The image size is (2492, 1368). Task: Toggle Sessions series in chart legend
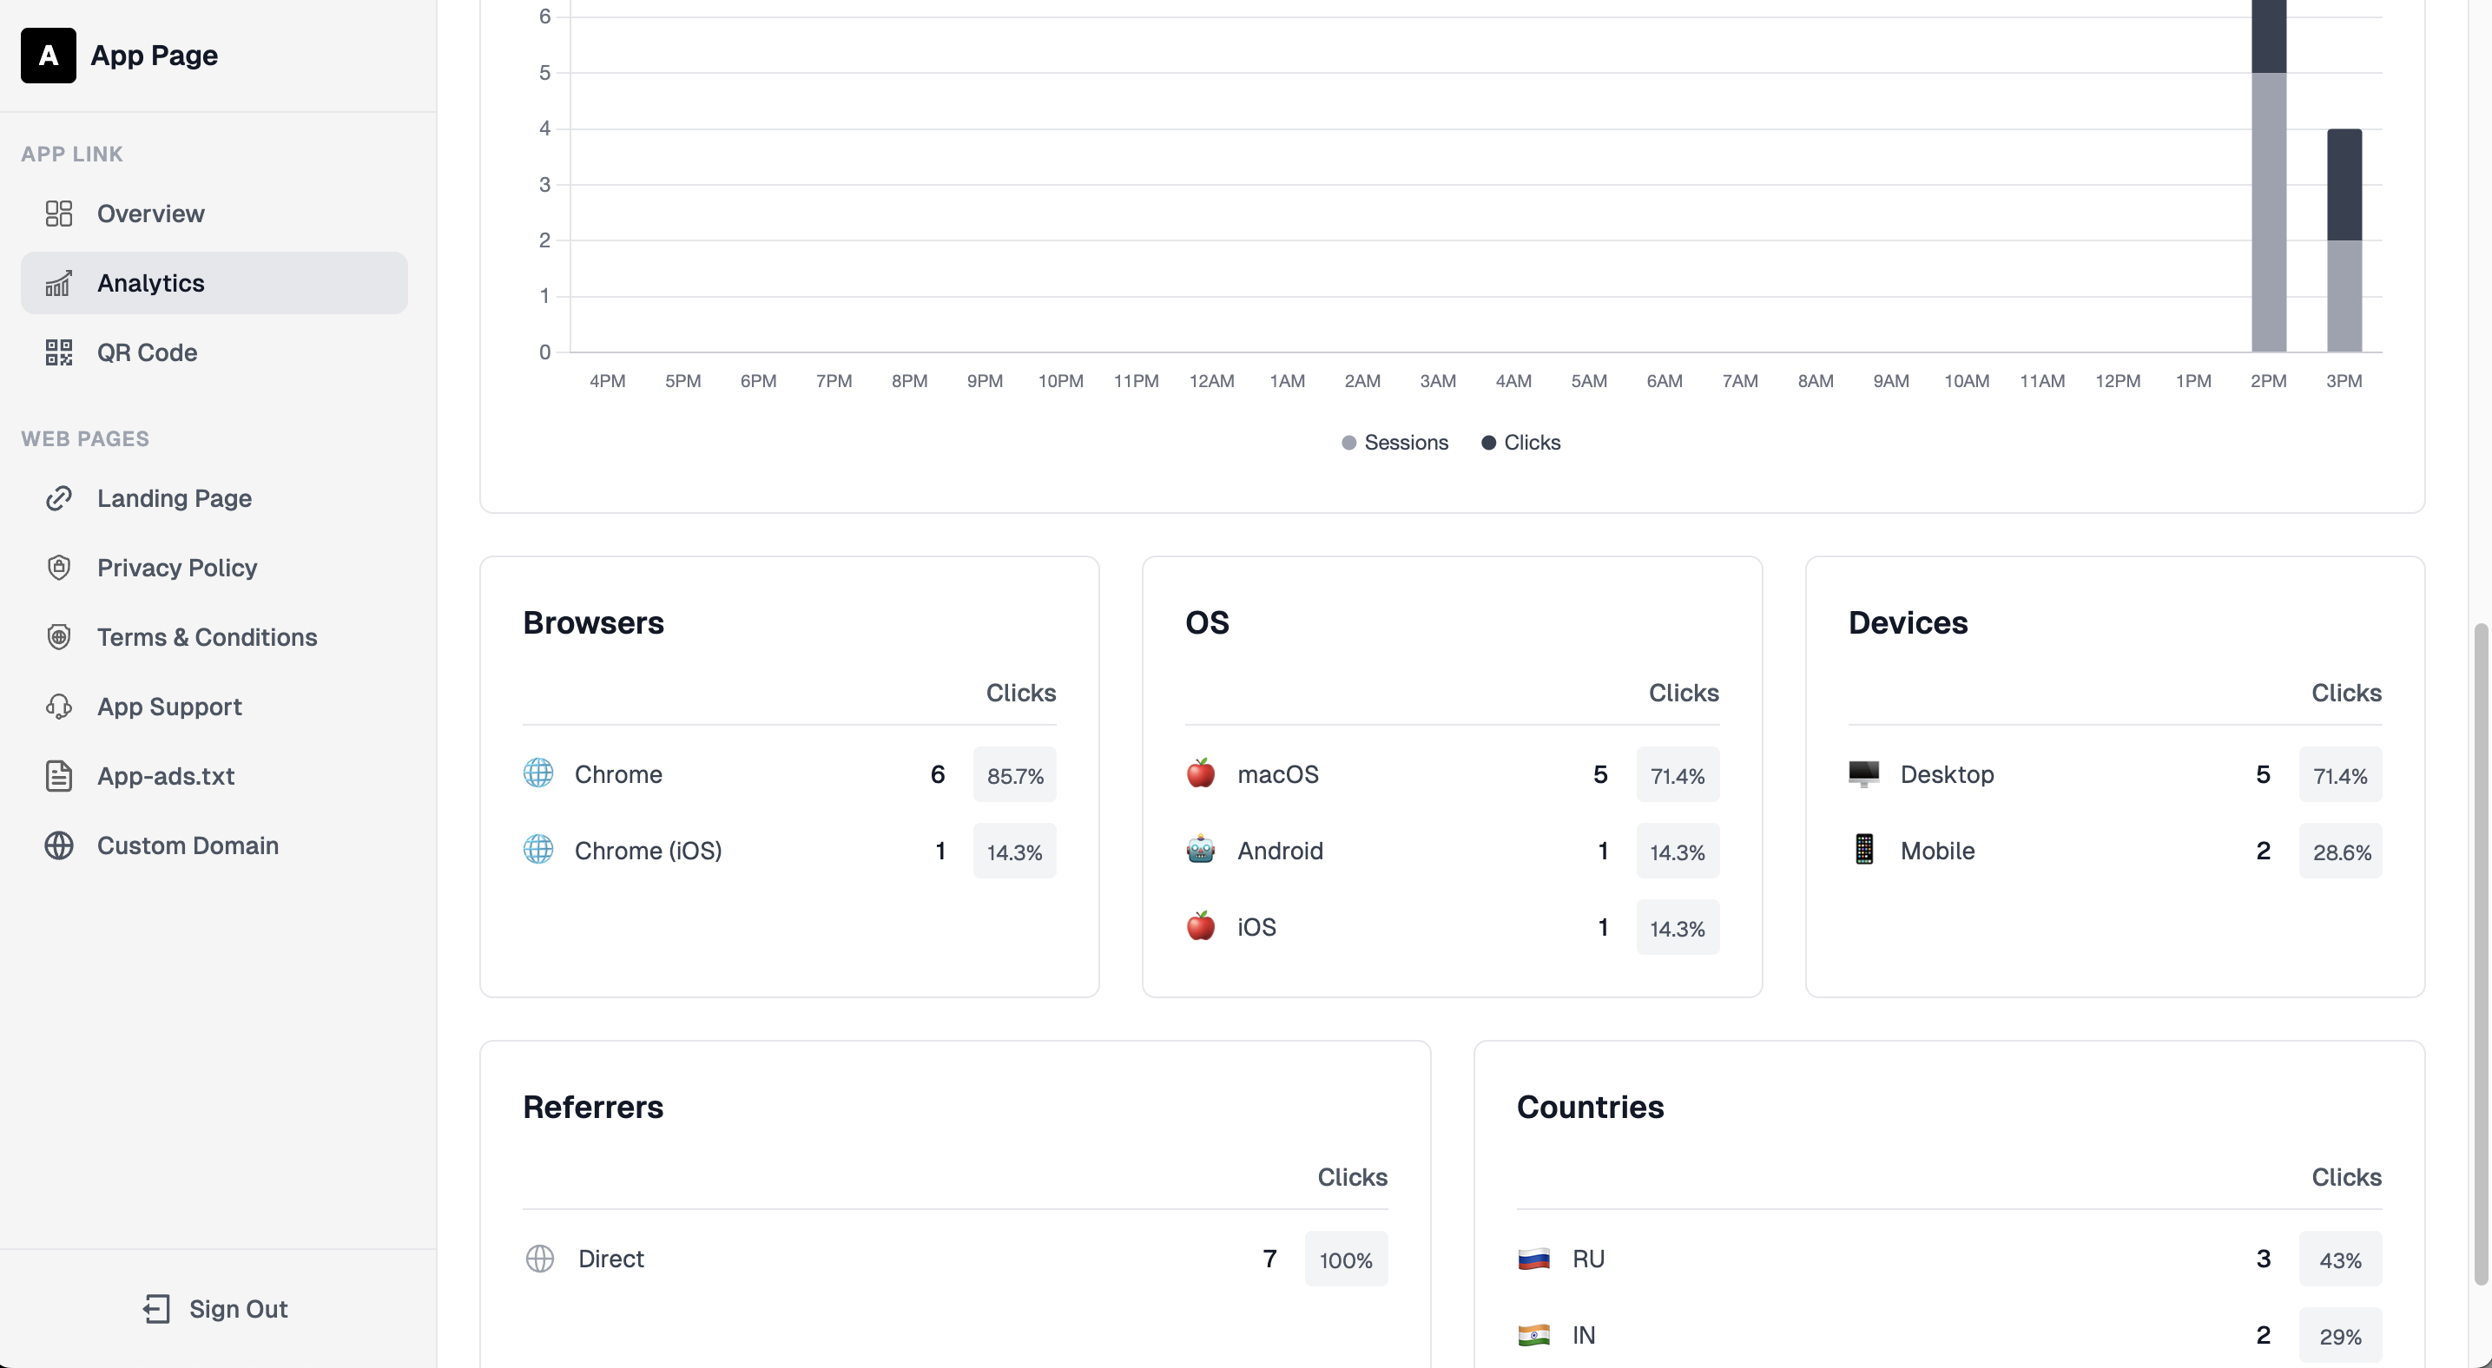[x=1394, y=443]
